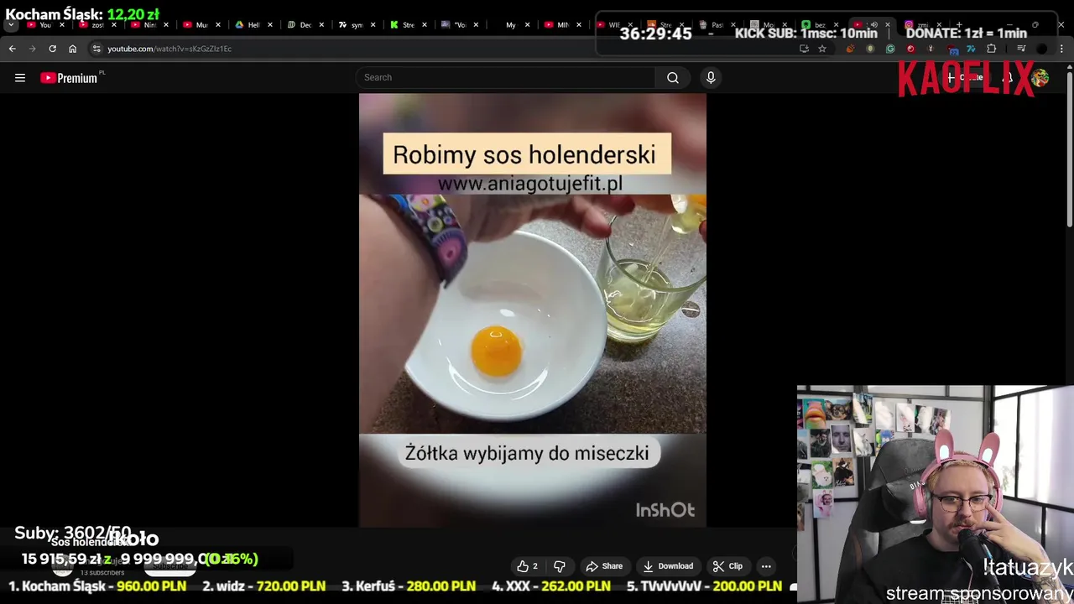Click the YouTube Search input field
Viewport: 1074px width, 604px height.
506,77
